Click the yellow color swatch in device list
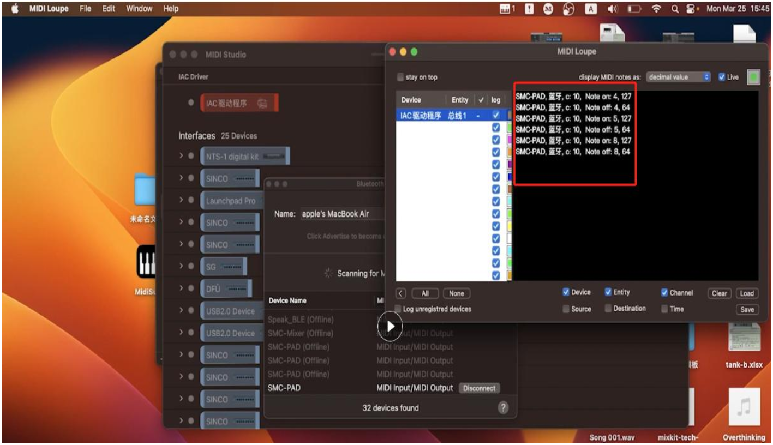773x445 pixels. click(x=509, y=226)
